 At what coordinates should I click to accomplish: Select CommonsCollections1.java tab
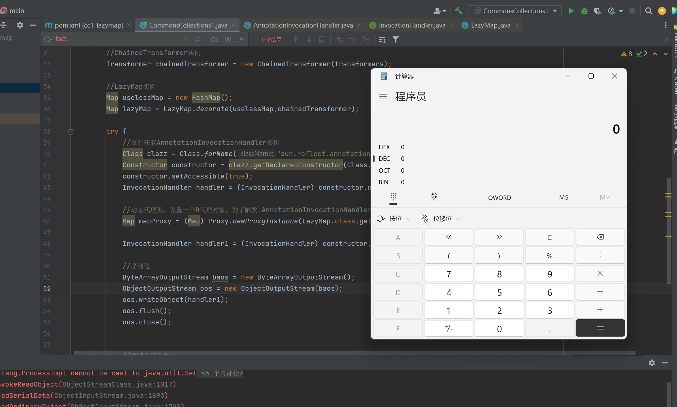[188, 25]
